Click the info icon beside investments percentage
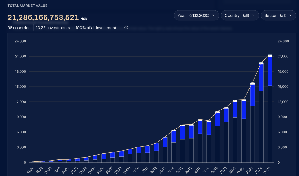299x176 pixels. point(126,28)
